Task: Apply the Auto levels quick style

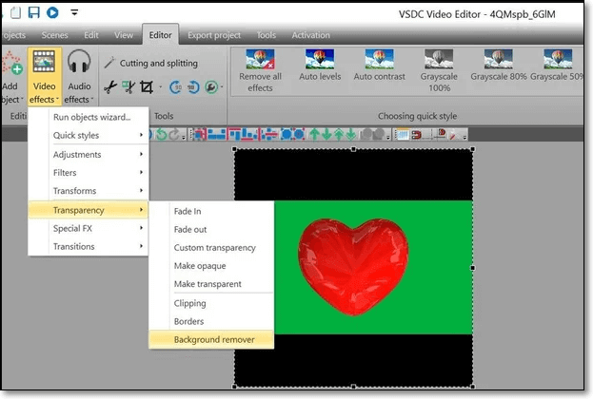Action: coord(321,60)
